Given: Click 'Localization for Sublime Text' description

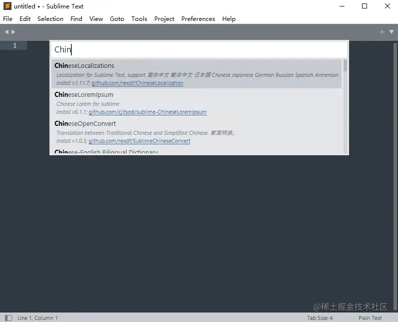Looking at the screenshot, I should [197, 75].
